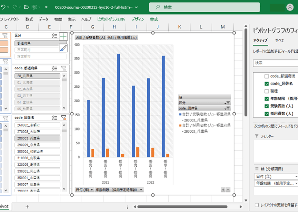Uncheck the code_団体名 field checkbox
Viewport: 298px width, 212px height.
point(266,84)
